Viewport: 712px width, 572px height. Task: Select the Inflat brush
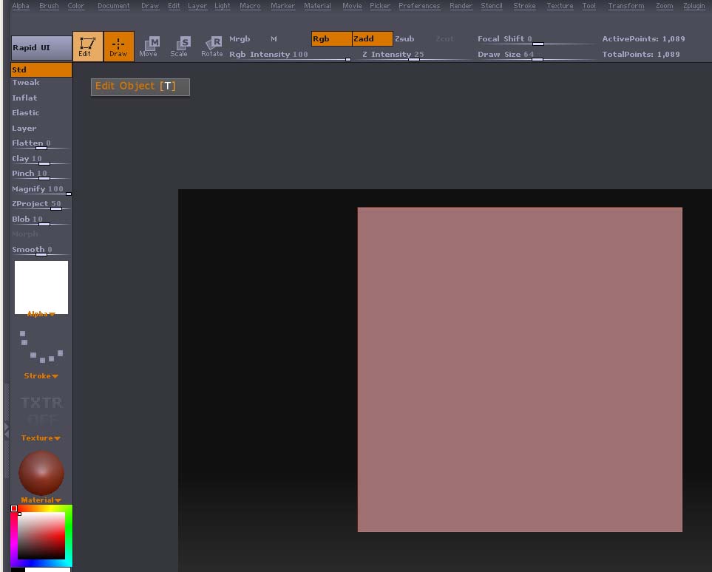click(x=24, y=98)
